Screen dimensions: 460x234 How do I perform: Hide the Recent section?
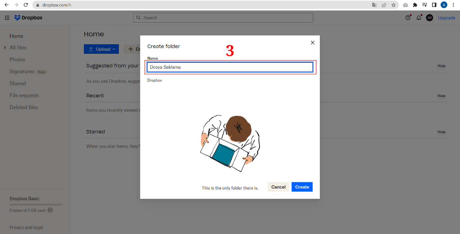coord(441,96)
